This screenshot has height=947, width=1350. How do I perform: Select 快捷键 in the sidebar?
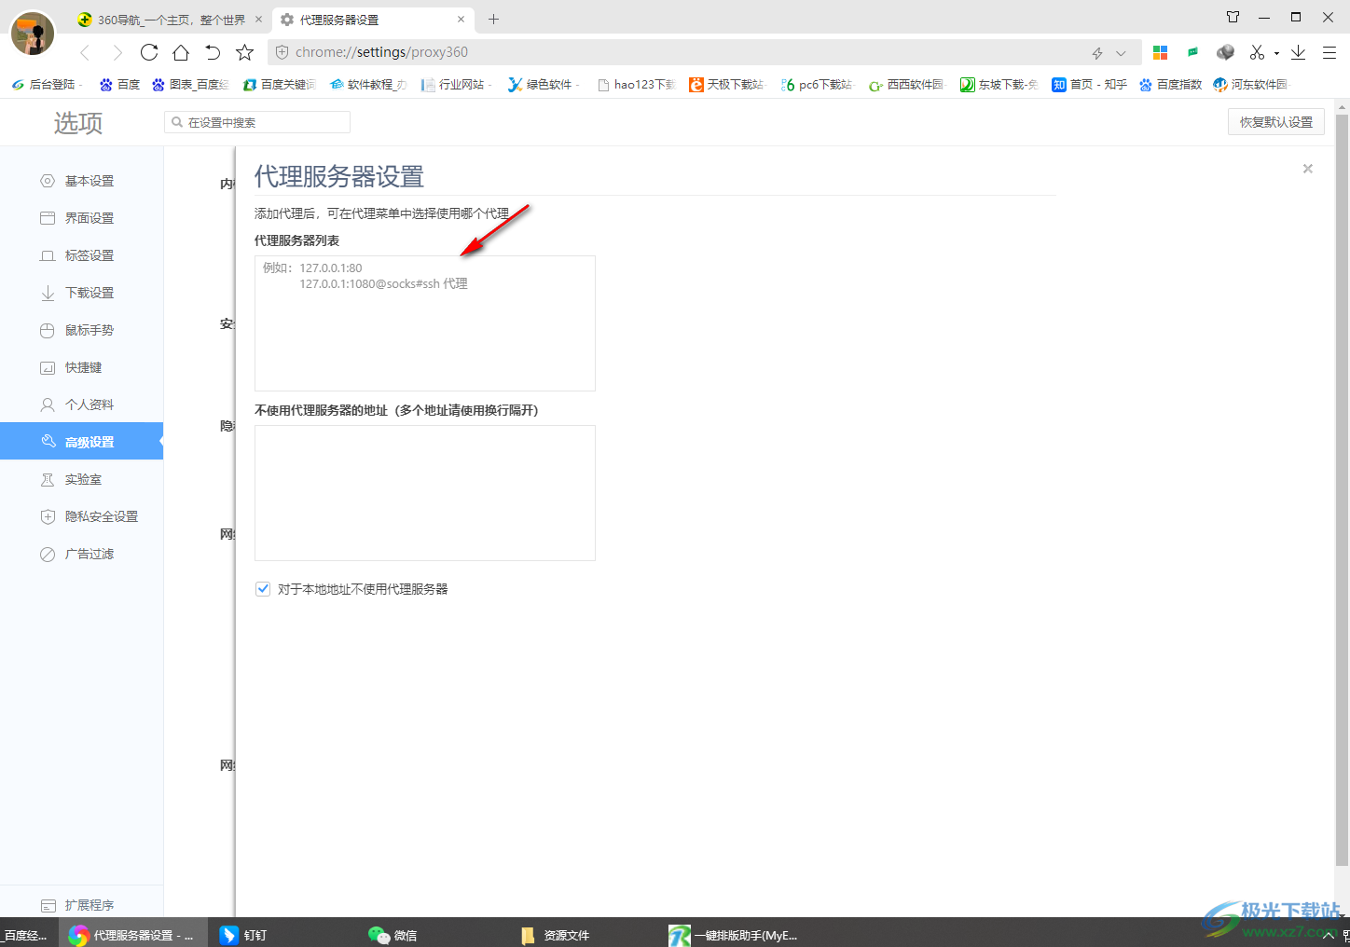point(81,367)
